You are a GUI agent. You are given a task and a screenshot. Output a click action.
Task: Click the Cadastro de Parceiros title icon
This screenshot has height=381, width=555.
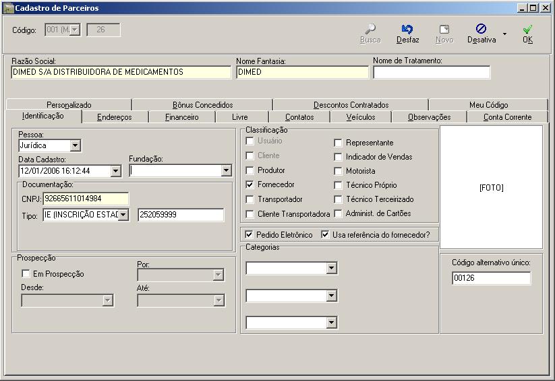pos(9,8)
